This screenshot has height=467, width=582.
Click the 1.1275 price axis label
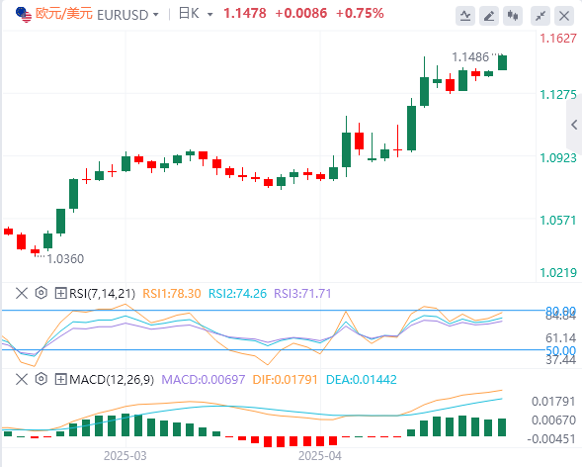(558, 95)
